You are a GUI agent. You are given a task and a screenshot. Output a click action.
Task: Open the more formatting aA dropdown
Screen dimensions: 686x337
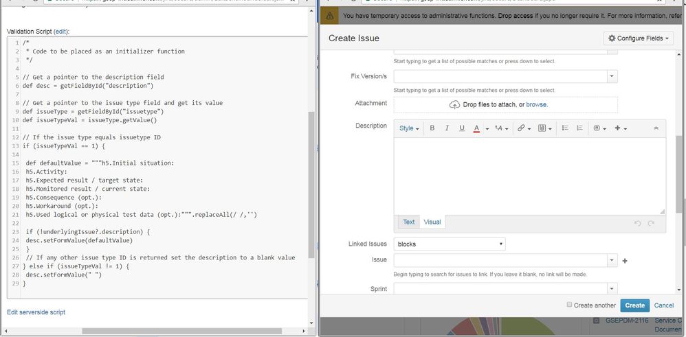click(x=501, y=128)
